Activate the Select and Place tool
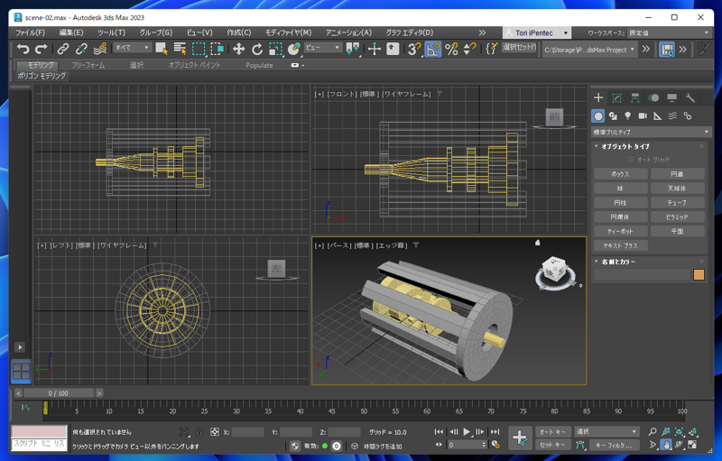722x461 pixels. pos(294,49)
